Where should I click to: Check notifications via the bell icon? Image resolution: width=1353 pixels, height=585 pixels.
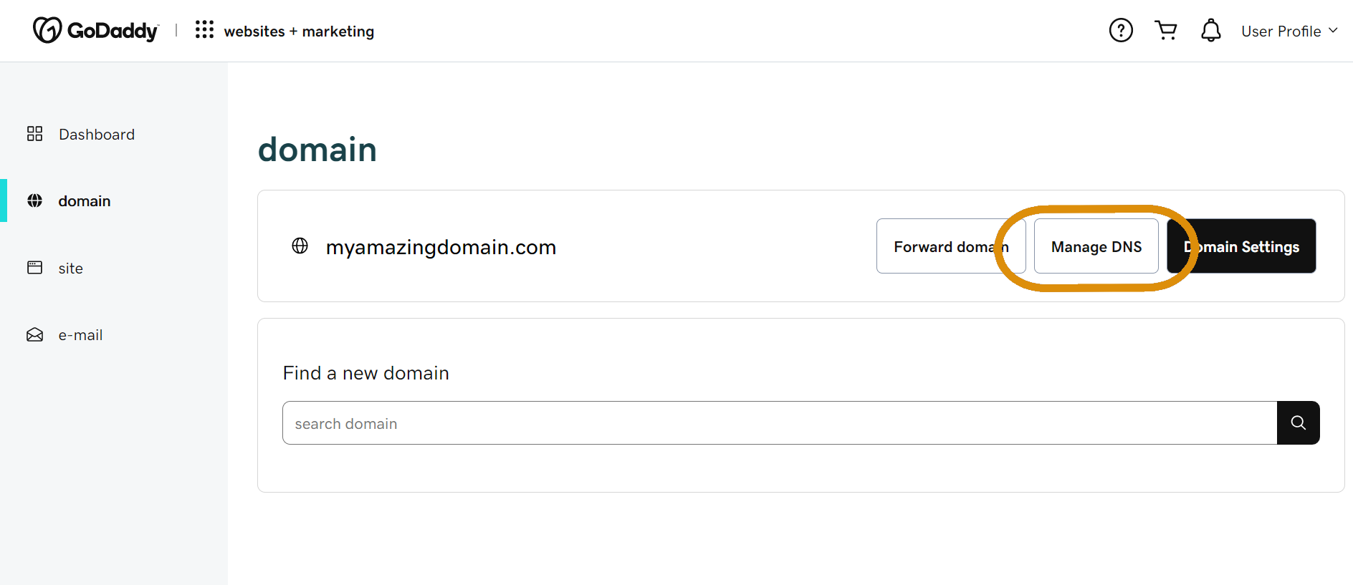1210,30
